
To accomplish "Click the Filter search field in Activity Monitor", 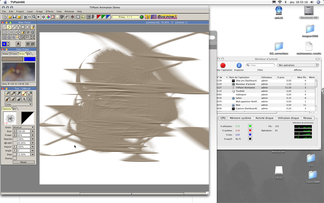I will pos(260,65).
